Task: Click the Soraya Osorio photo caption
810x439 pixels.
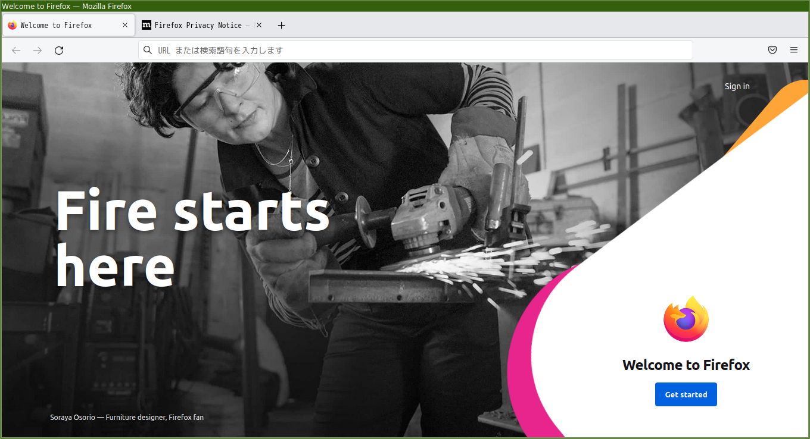Action: pos(127,417)
